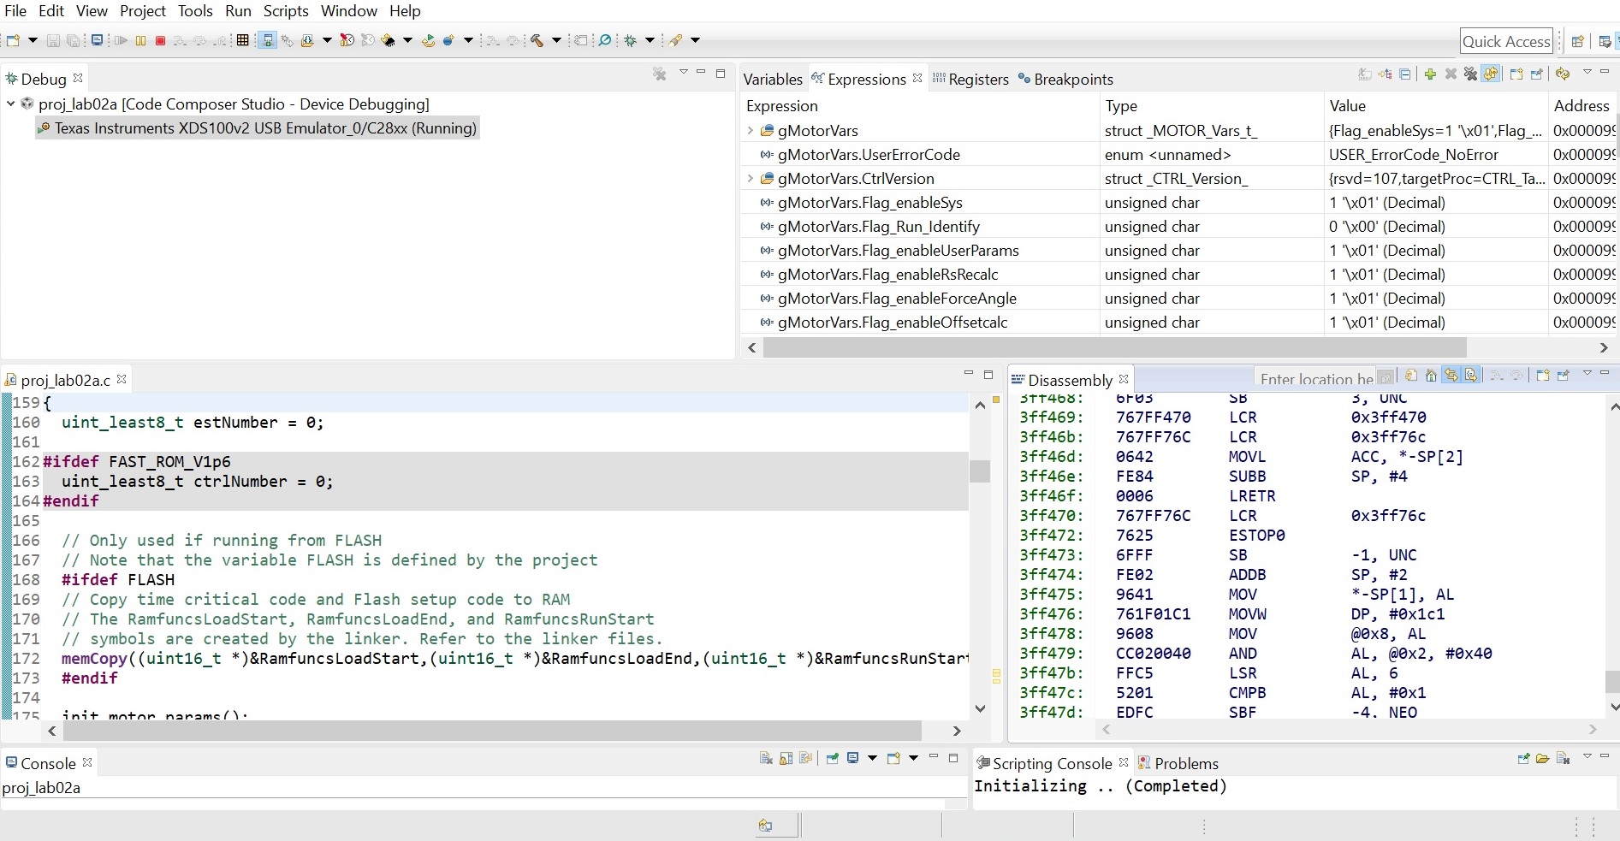1620x841 pixels.
Task: Click the yellow Refresh icon in Expressions panel
Action: 1563,74
